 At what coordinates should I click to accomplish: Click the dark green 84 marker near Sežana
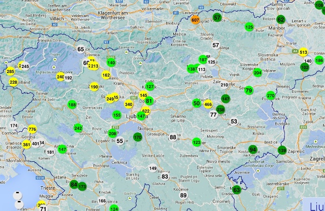coord(74,185)
